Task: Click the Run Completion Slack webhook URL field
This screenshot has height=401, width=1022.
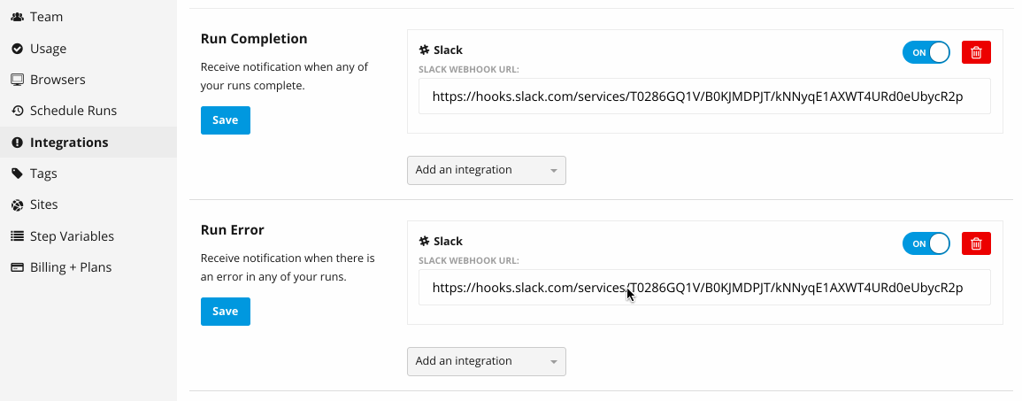Action: coord(704,96)
